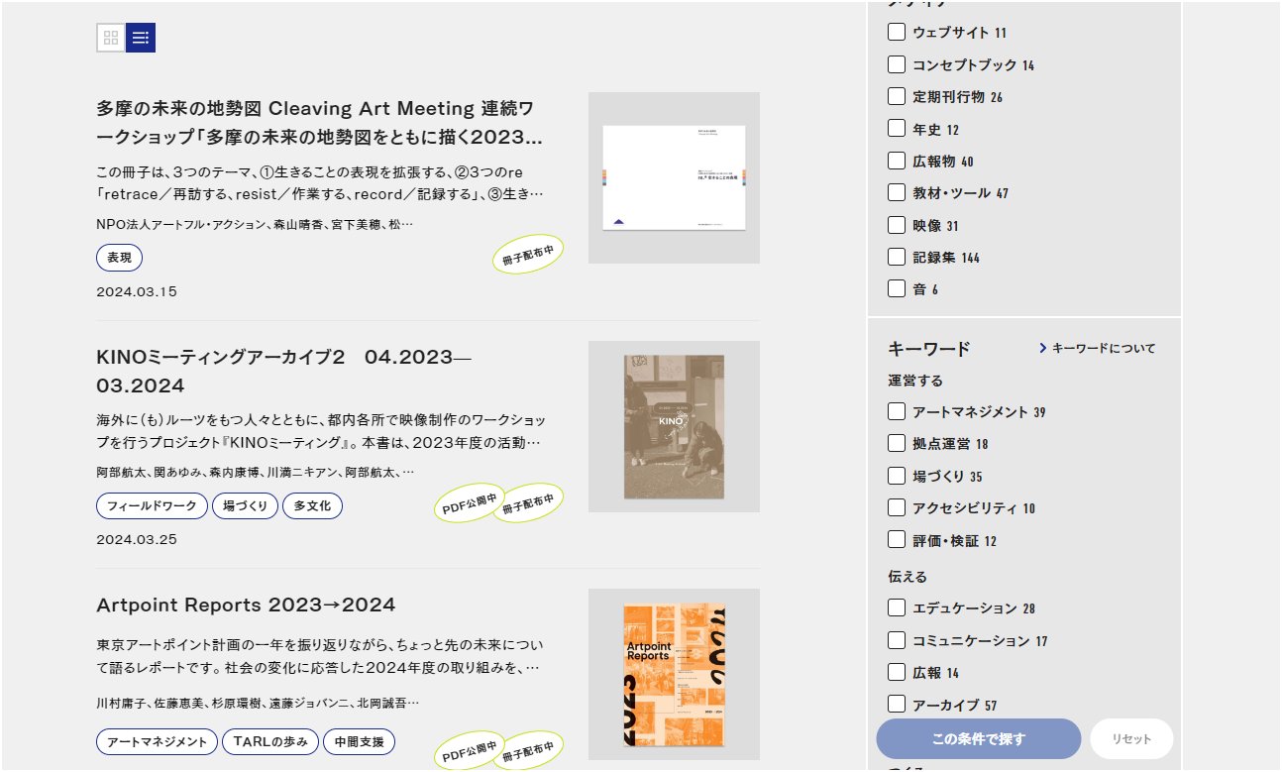Image resolution: width=1282 pixels, height=772 pixels.
Task: Select the 中間支援 tag
Action: [x=360, y=742]
